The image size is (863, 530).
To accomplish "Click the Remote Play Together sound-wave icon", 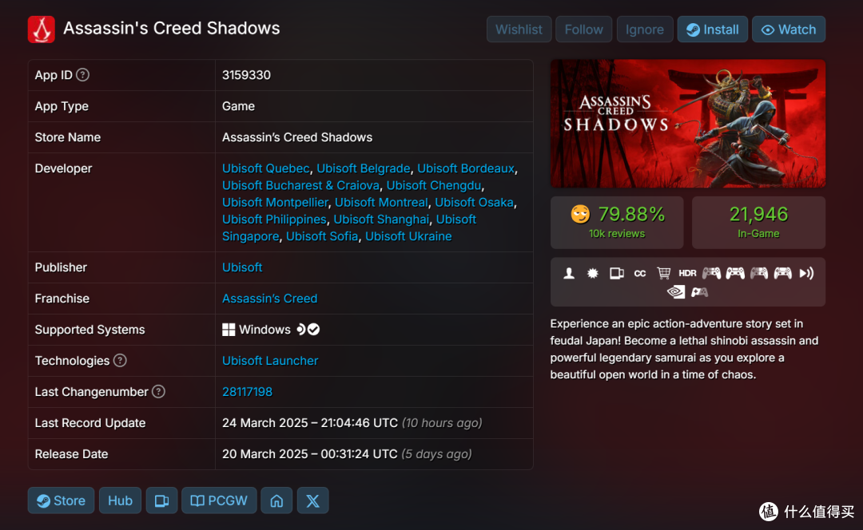I will 806,273.
